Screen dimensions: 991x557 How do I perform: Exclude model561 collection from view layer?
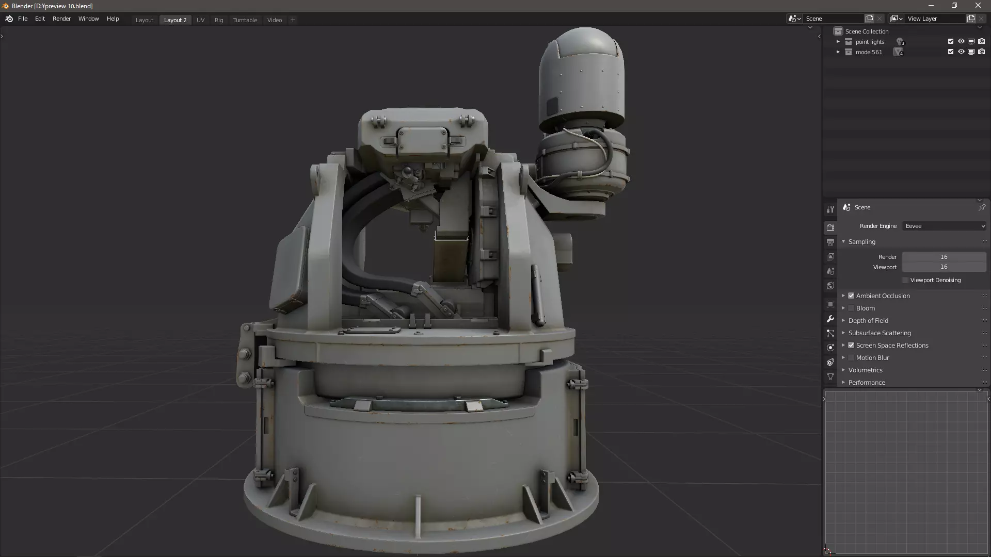[951, 52]
